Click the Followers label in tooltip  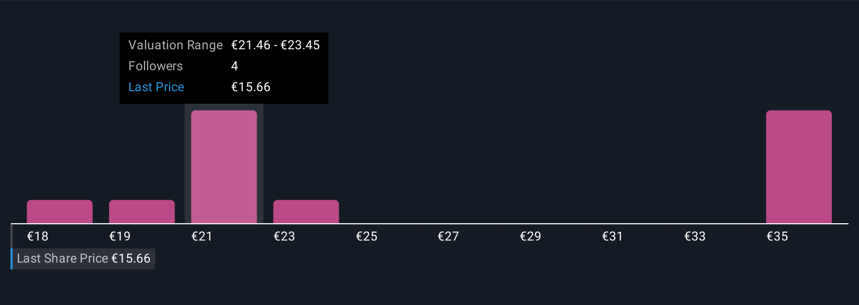(x=156, y=66)
